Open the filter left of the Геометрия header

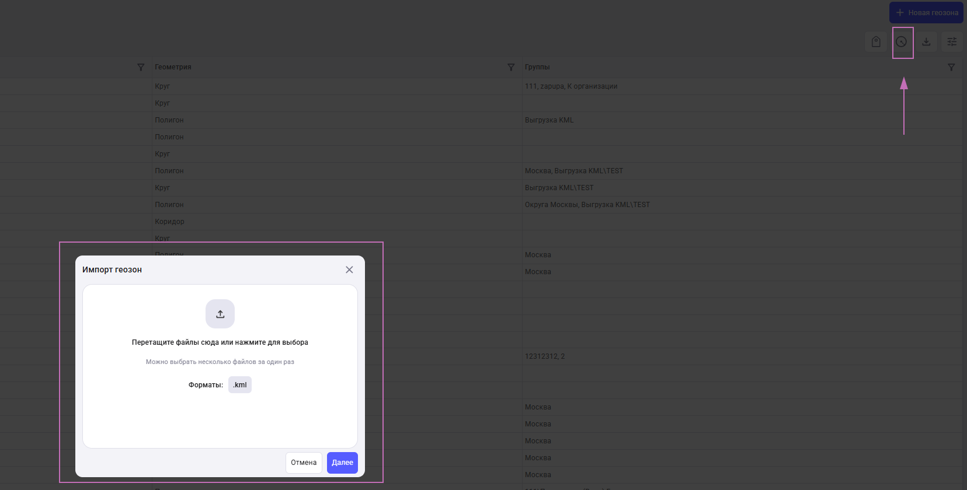click(141, 67)
